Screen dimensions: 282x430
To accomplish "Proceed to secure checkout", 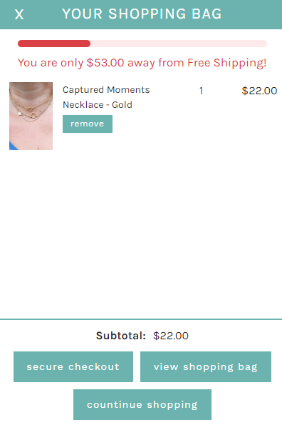I will [73, 366].
